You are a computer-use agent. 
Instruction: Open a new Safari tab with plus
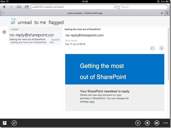pyautogui.click(x=167, y=13)
